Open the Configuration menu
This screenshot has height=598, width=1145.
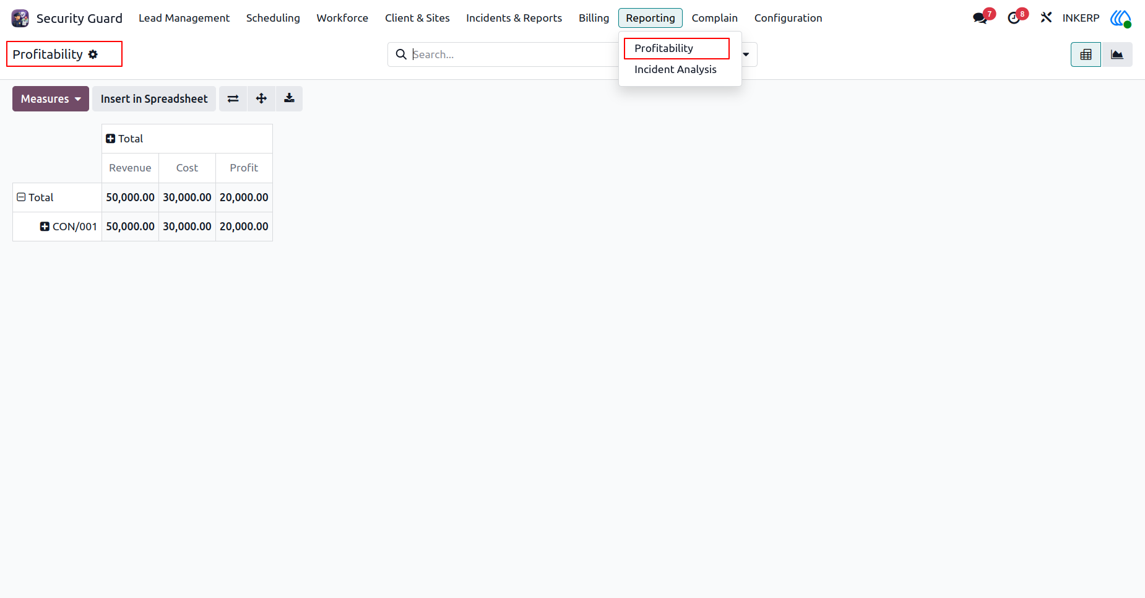[788, 18]
